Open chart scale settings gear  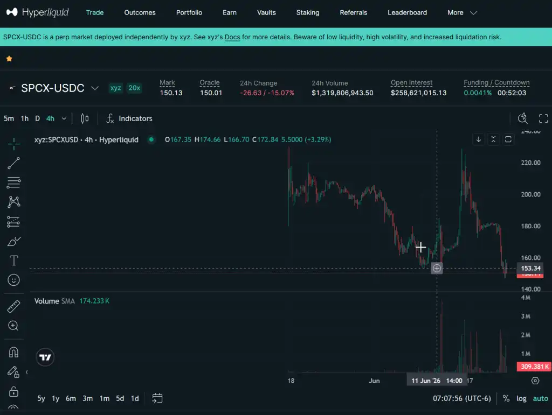pos(535,381)
